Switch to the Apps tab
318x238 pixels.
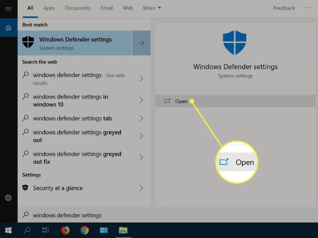[49, 8]
